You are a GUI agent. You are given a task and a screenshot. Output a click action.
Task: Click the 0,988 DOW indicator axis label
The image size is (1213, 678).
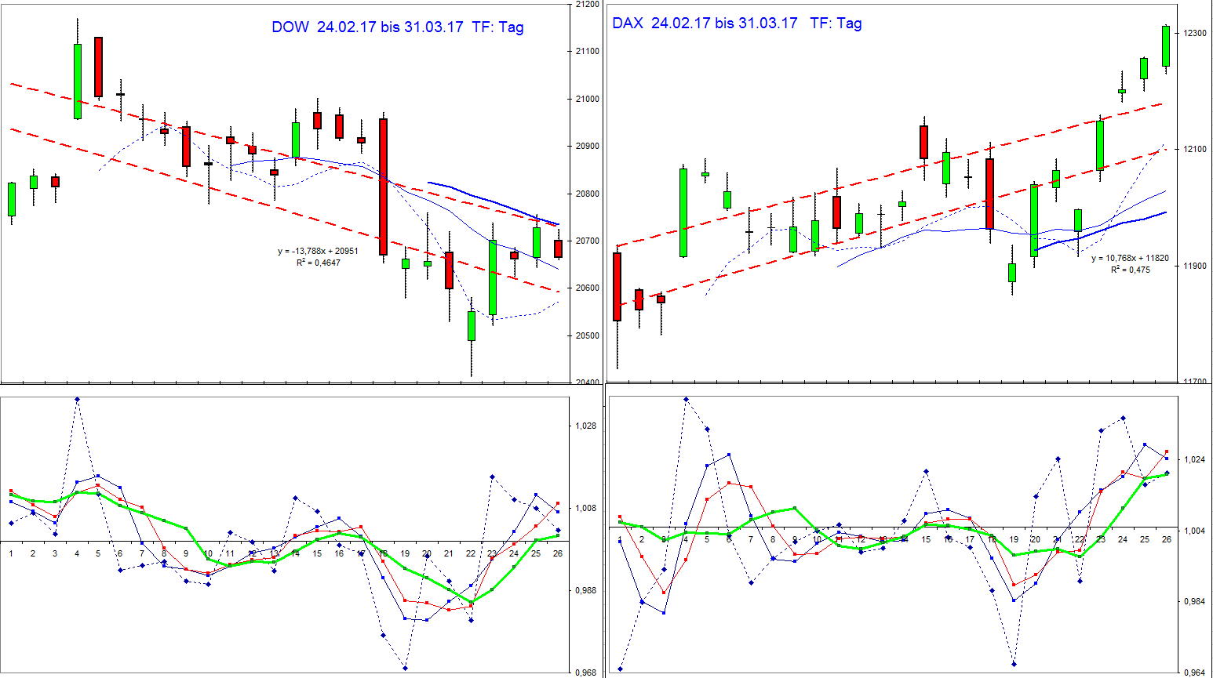pos(585,591)
